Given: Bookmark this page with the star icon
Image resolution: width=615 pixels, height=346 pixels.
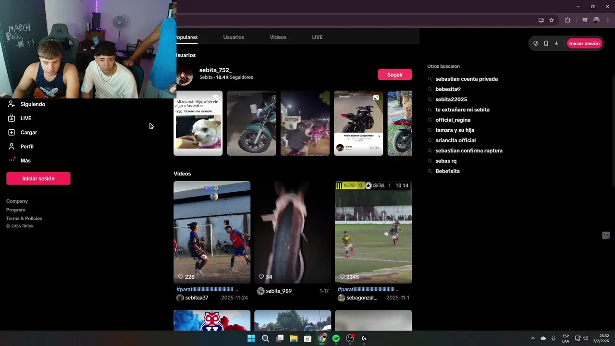Looking at the screenshot, I should [x=552, y=20].
